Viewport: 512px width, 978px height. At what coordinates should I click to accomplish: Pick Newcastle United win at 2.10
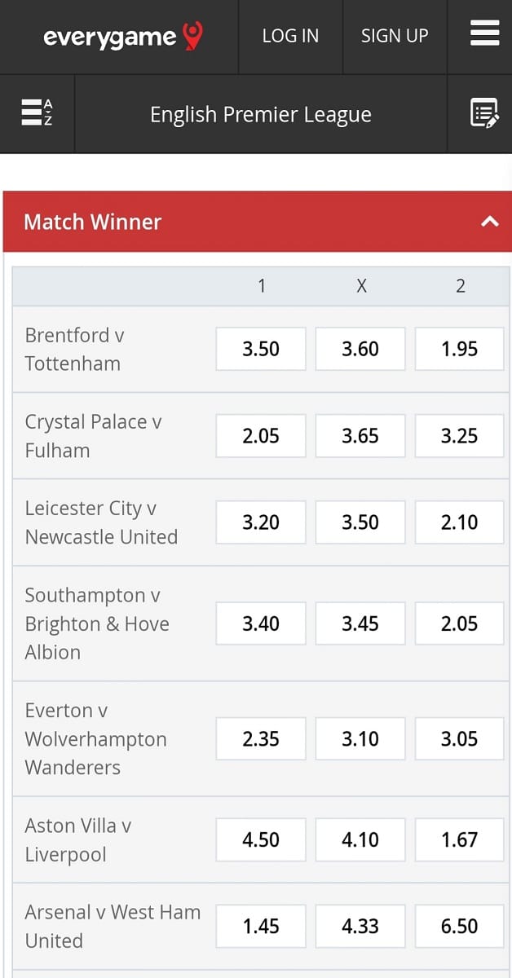click(x=459, y=522)
